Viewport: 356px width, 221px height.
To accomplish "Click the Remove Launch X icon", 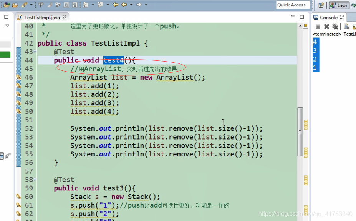I will click(326, 27).
